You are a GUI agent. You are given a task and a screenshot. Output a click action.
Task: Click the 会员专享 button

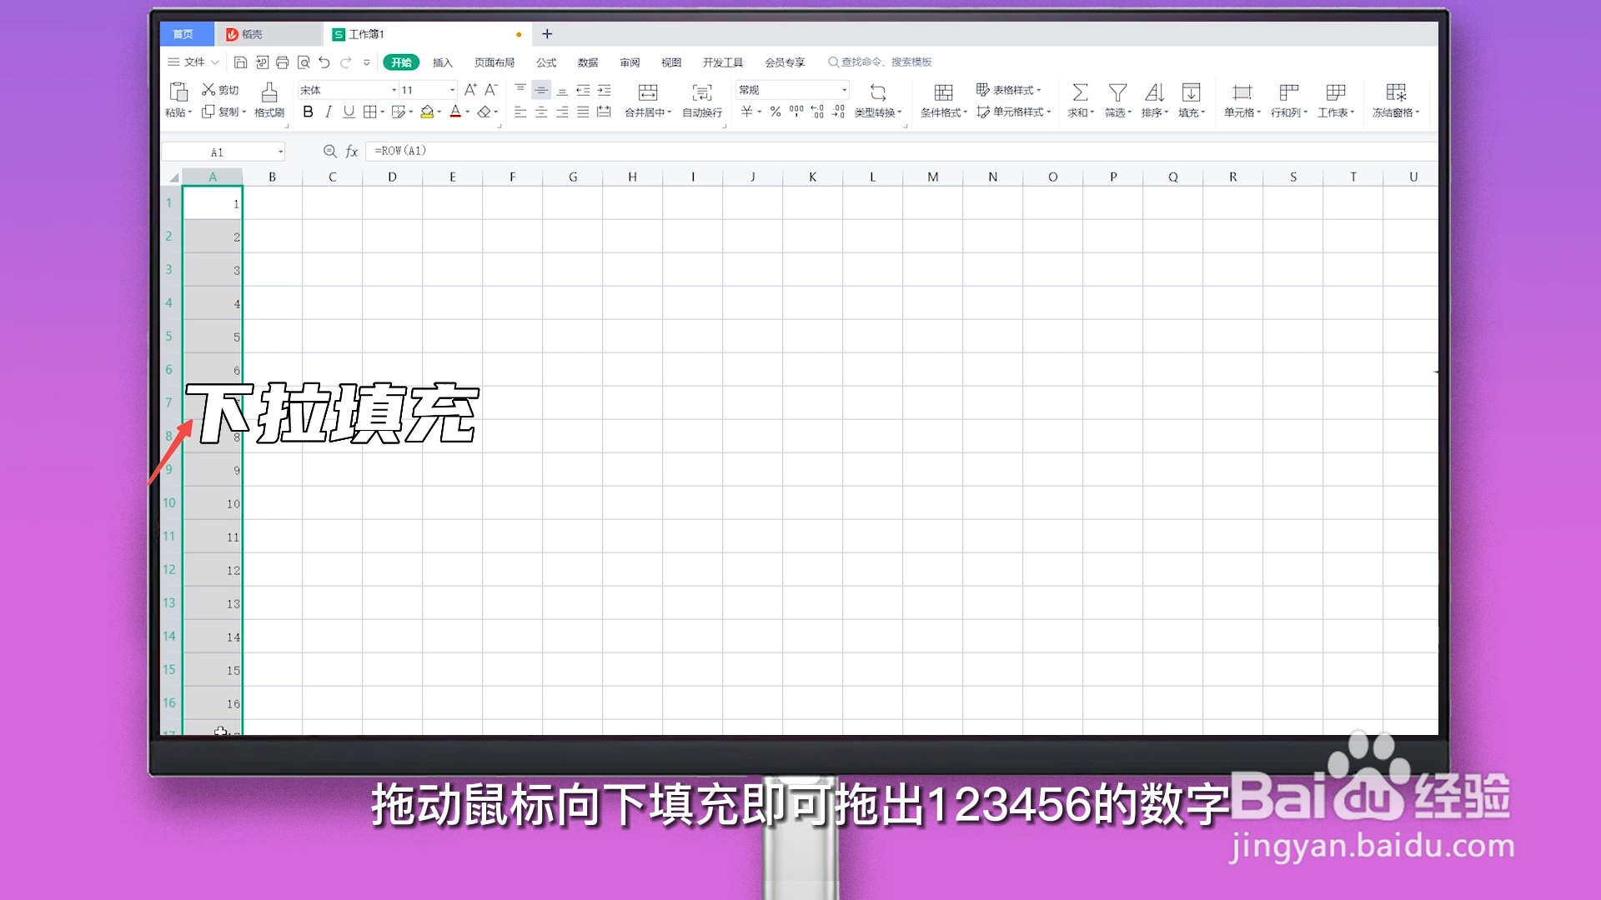(784, 62)
